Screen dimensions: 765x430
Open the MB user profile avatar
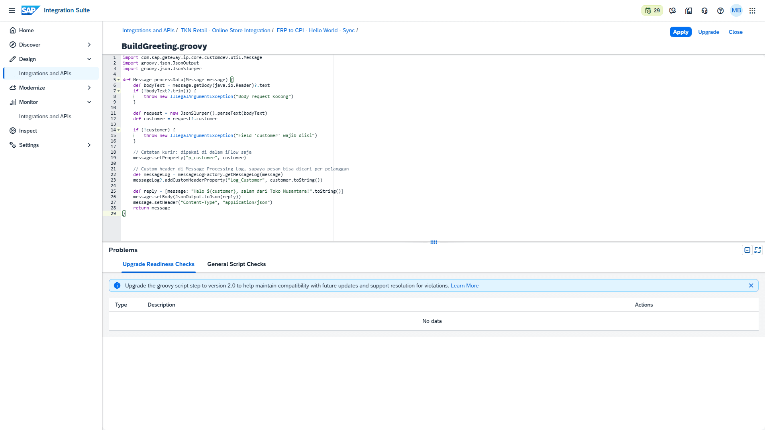736,10
